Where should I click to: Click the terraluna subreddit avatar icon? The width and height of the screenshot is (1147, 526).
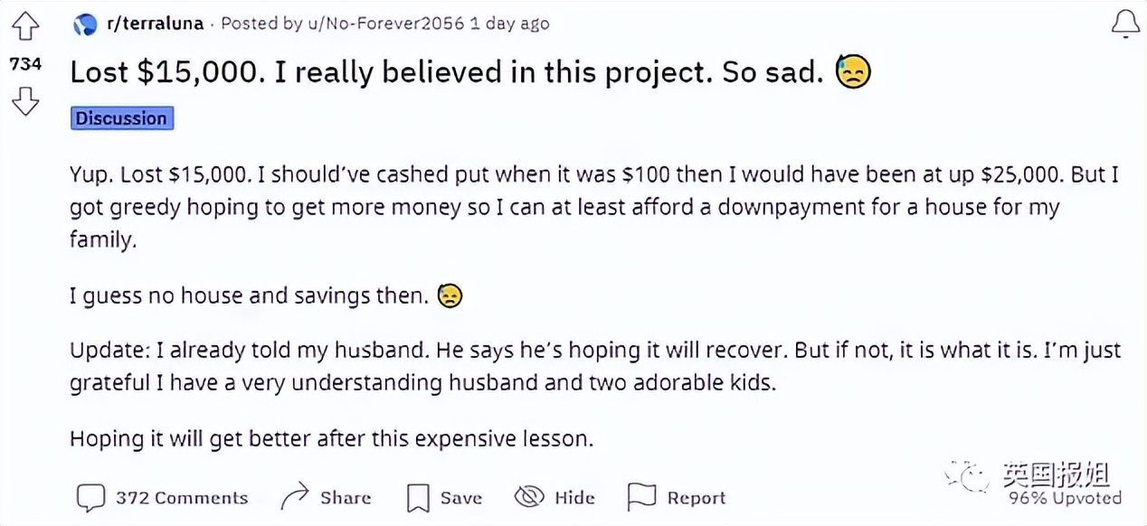click(86, 24)
